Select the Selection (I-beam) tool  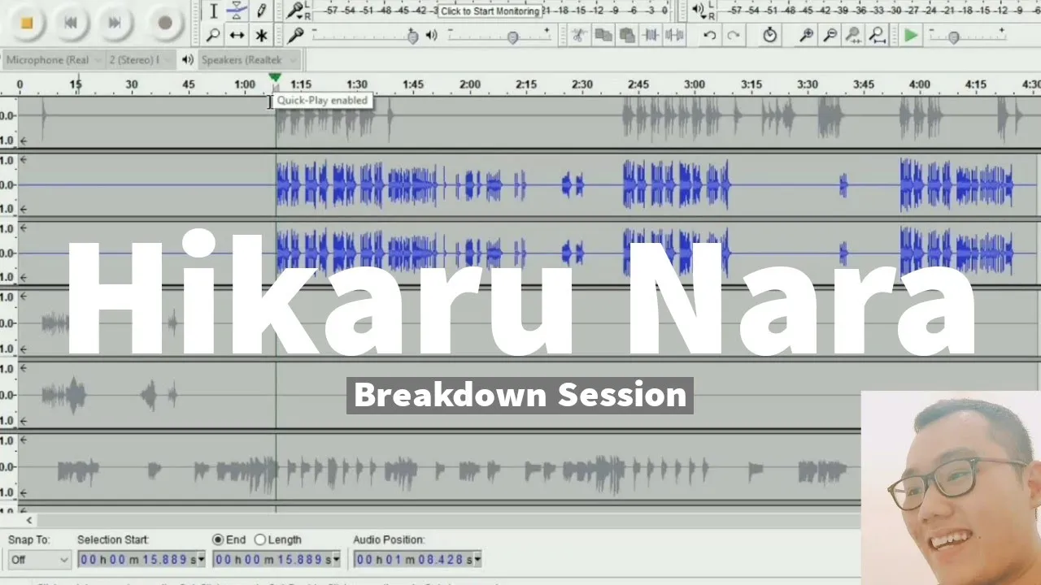coord(213,11)
